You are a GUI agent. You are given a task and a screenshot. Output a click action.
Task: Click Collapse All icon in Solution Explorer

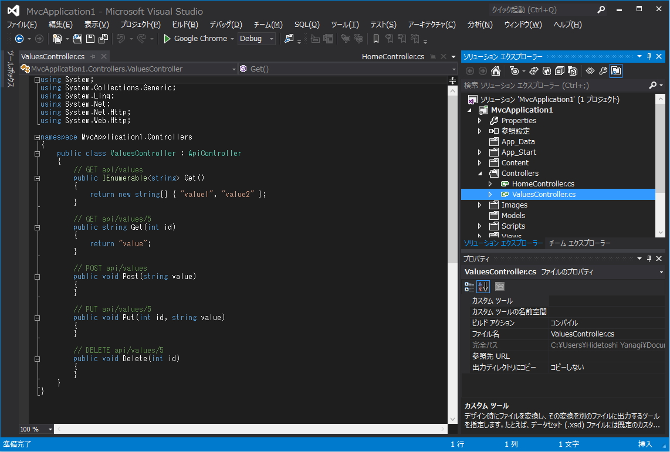[x=560, y=71]
